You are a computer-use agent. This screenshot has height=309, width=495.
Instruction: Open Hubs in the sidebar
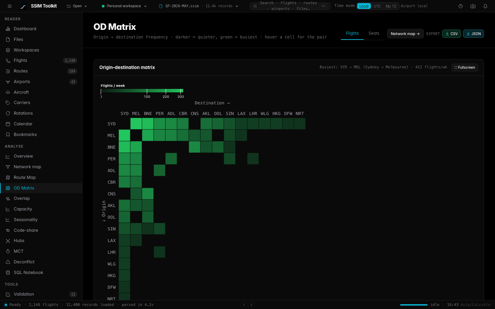tap(41, 241)
